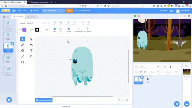Select the Brush tool
Screen dimensions: 192x108
point(22,45)
